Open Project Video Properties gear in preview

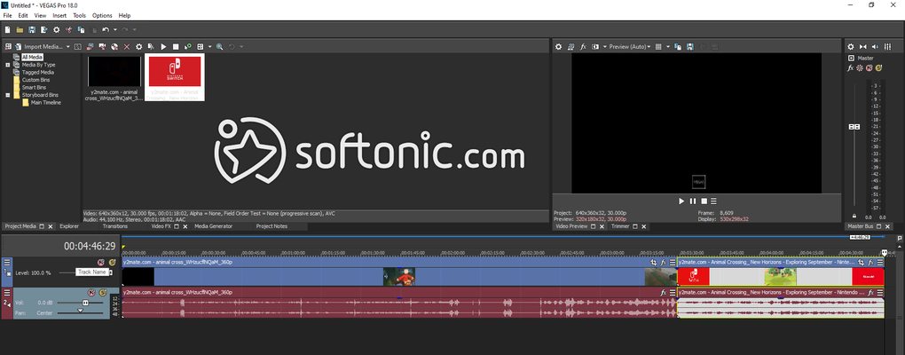(558, 47)
